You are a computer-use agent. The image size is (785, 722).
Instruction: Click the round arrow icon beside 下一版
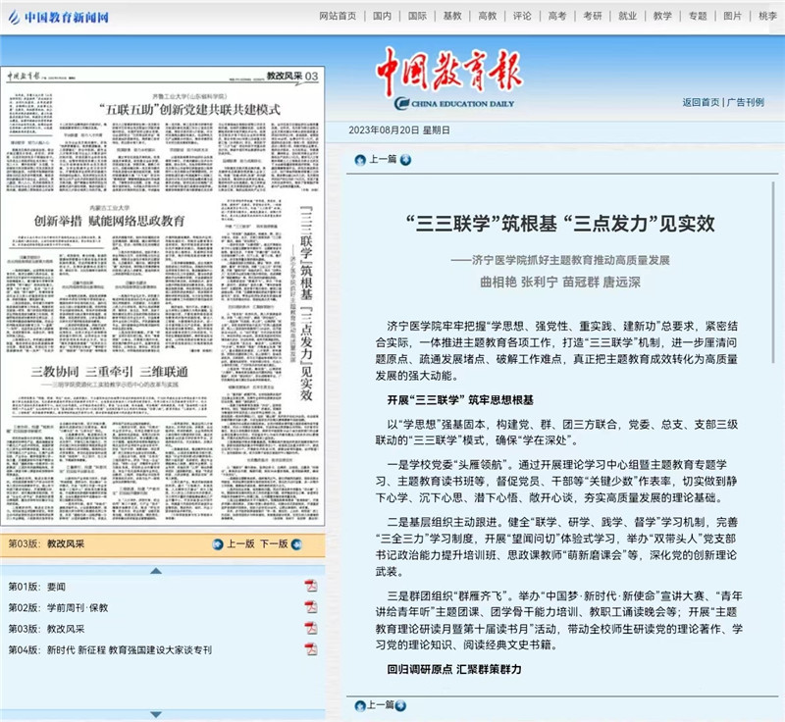[296, 544]
